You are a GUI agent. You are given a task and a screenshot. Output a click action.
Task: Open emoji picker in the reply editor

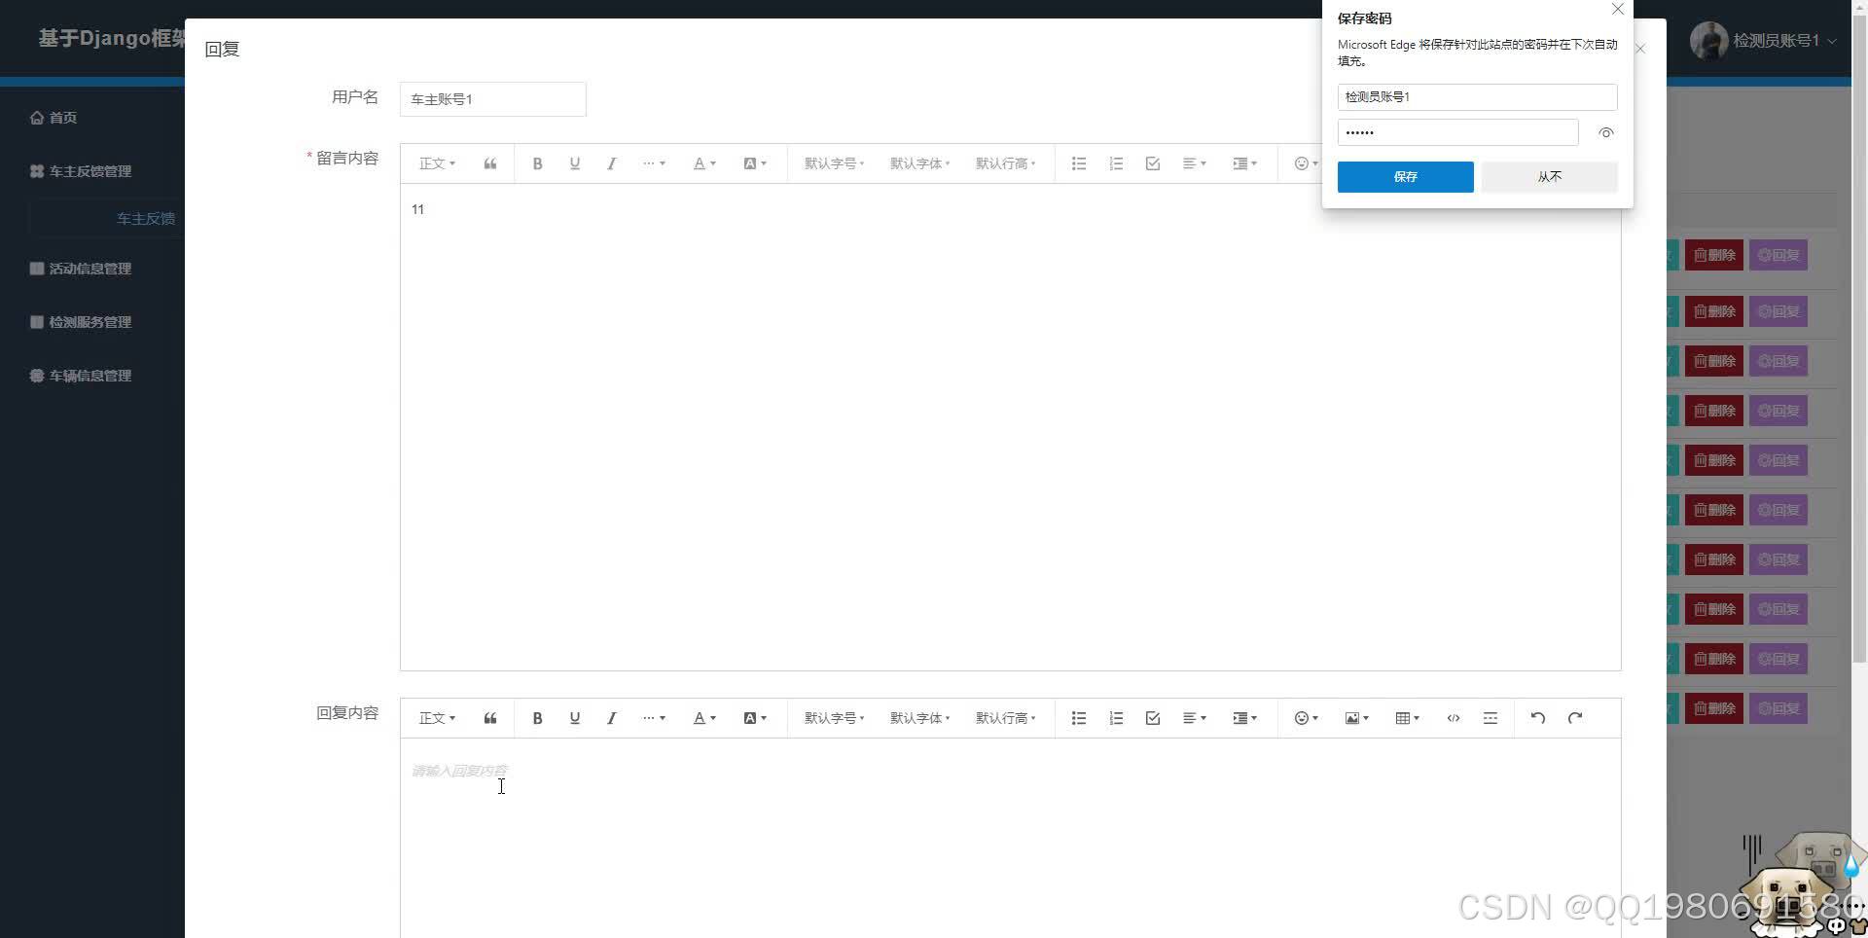pyautogui.click(x=1307, y=718)
